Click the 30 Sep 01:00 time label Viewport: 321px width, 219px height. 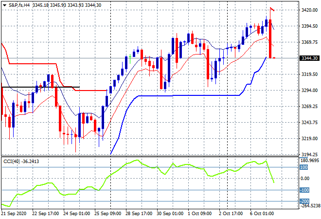coord(170,214)
